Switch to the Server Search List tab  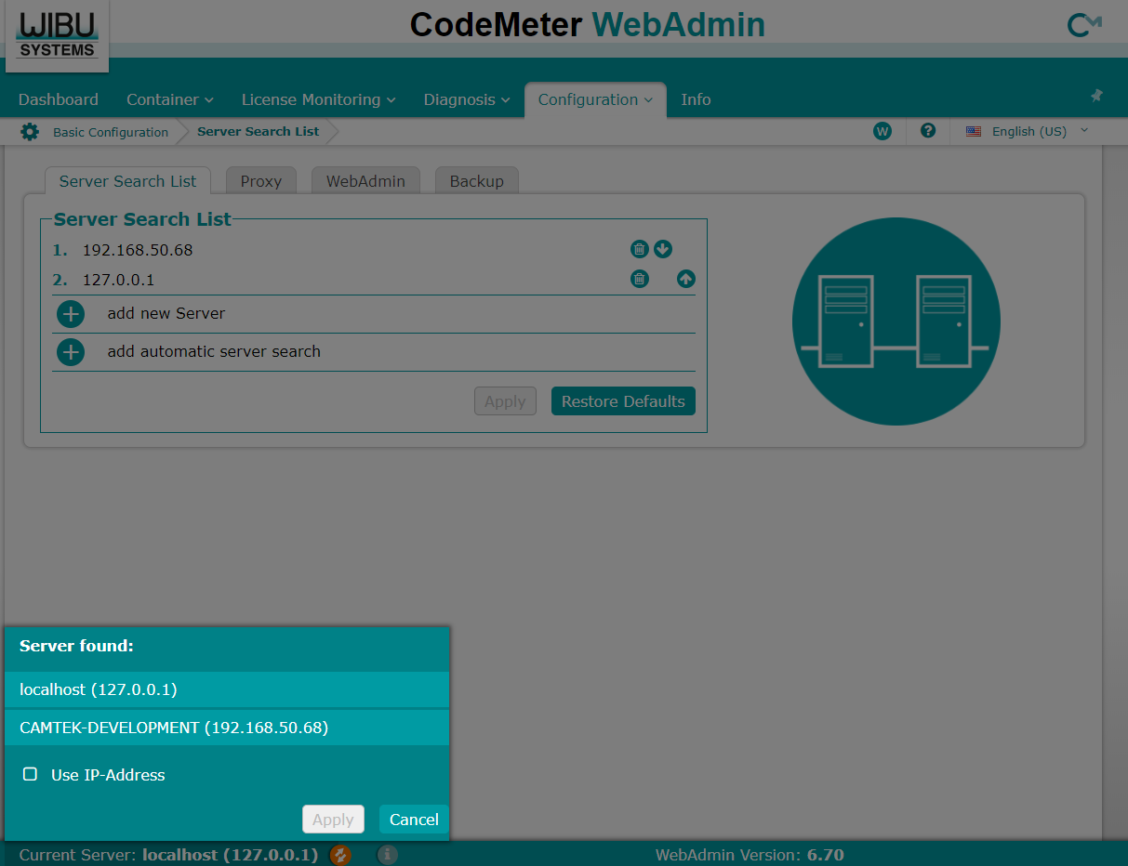[x=128, y=181]
